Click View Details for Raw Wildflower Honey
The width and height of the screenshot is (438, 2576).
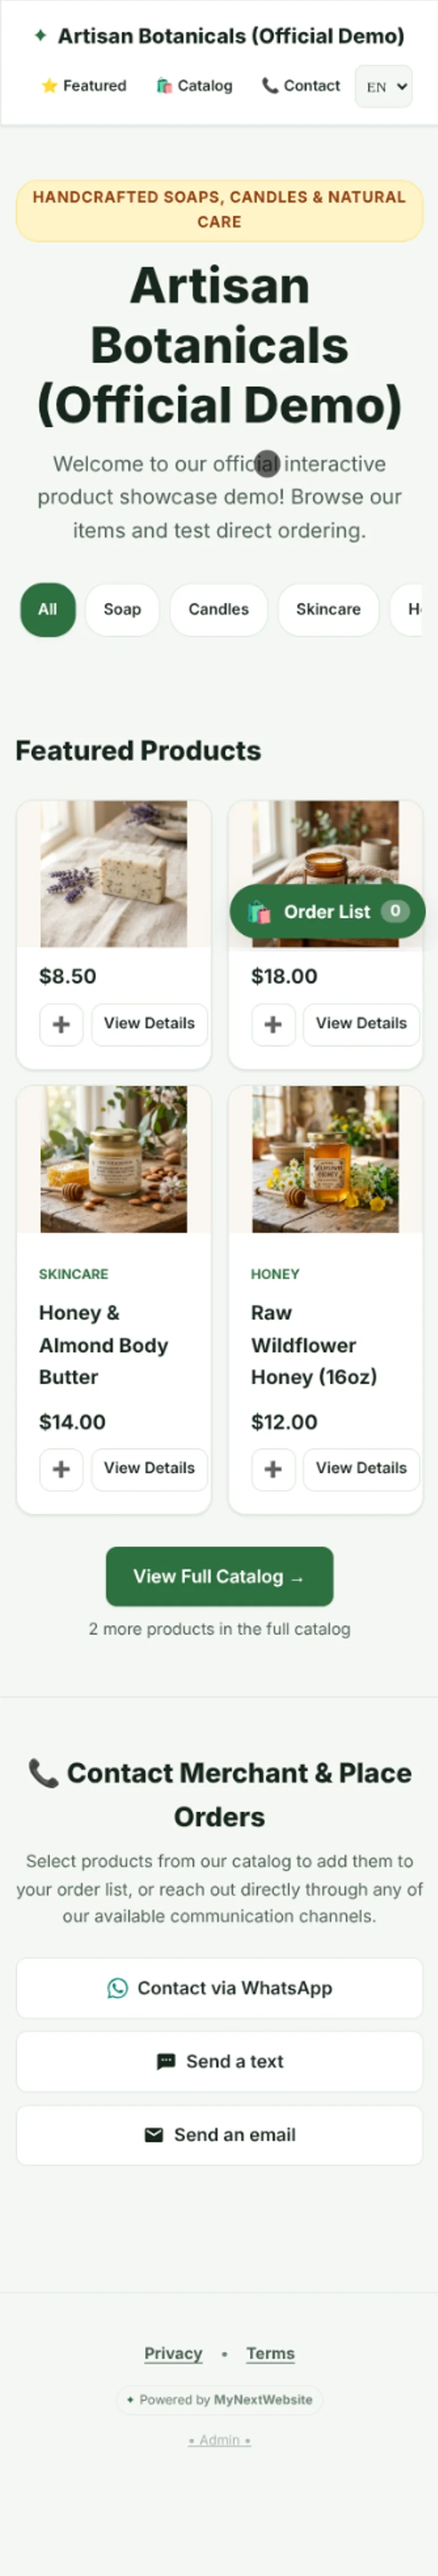361,1469
